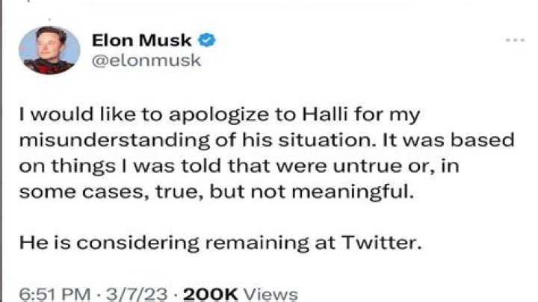Click the 3/7/23 post date
Screen dimensions: 538x302
click(137, 294)
